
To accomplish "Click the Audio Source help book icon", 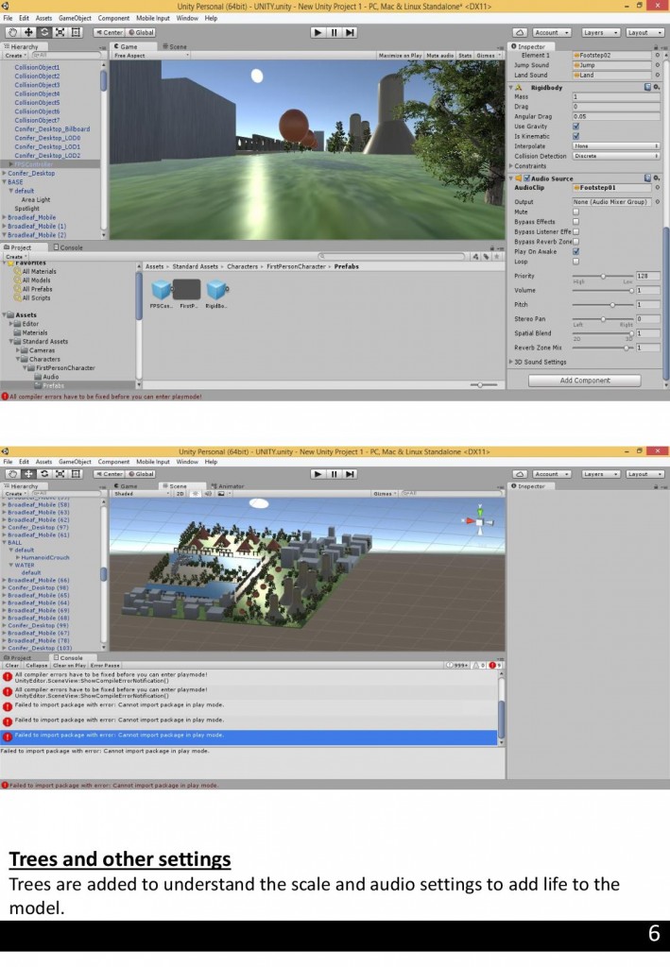I will click(x=647, y=178).
